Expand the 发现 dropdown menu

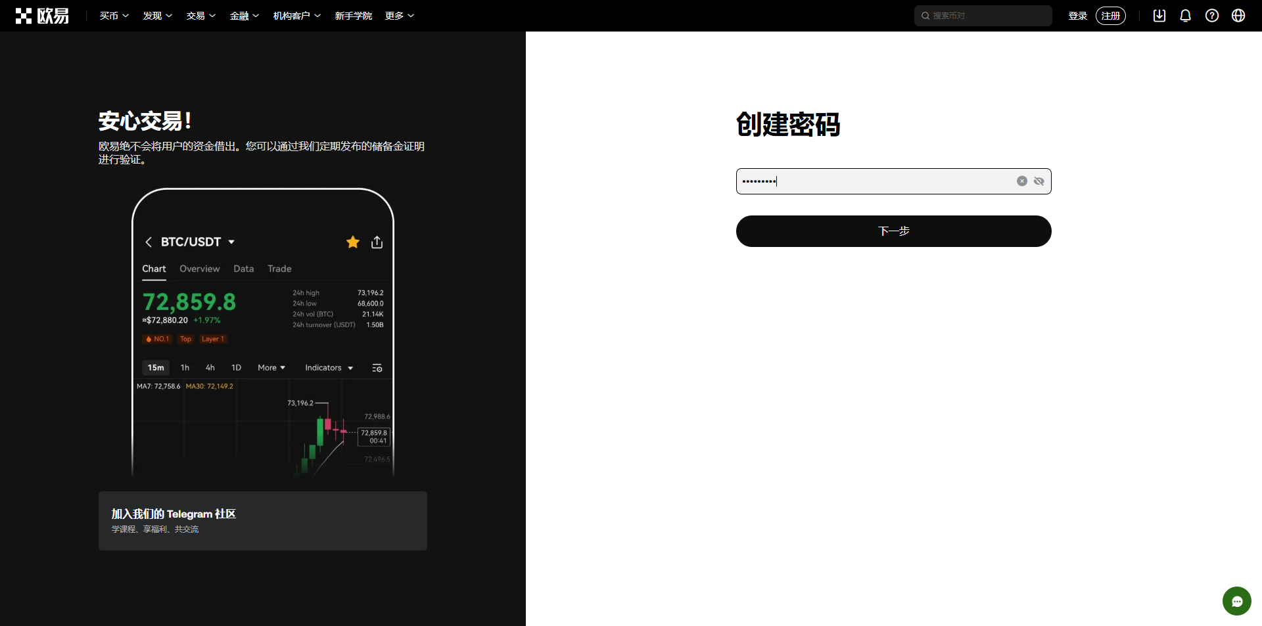pyautogui.click(x=157, y=16)
